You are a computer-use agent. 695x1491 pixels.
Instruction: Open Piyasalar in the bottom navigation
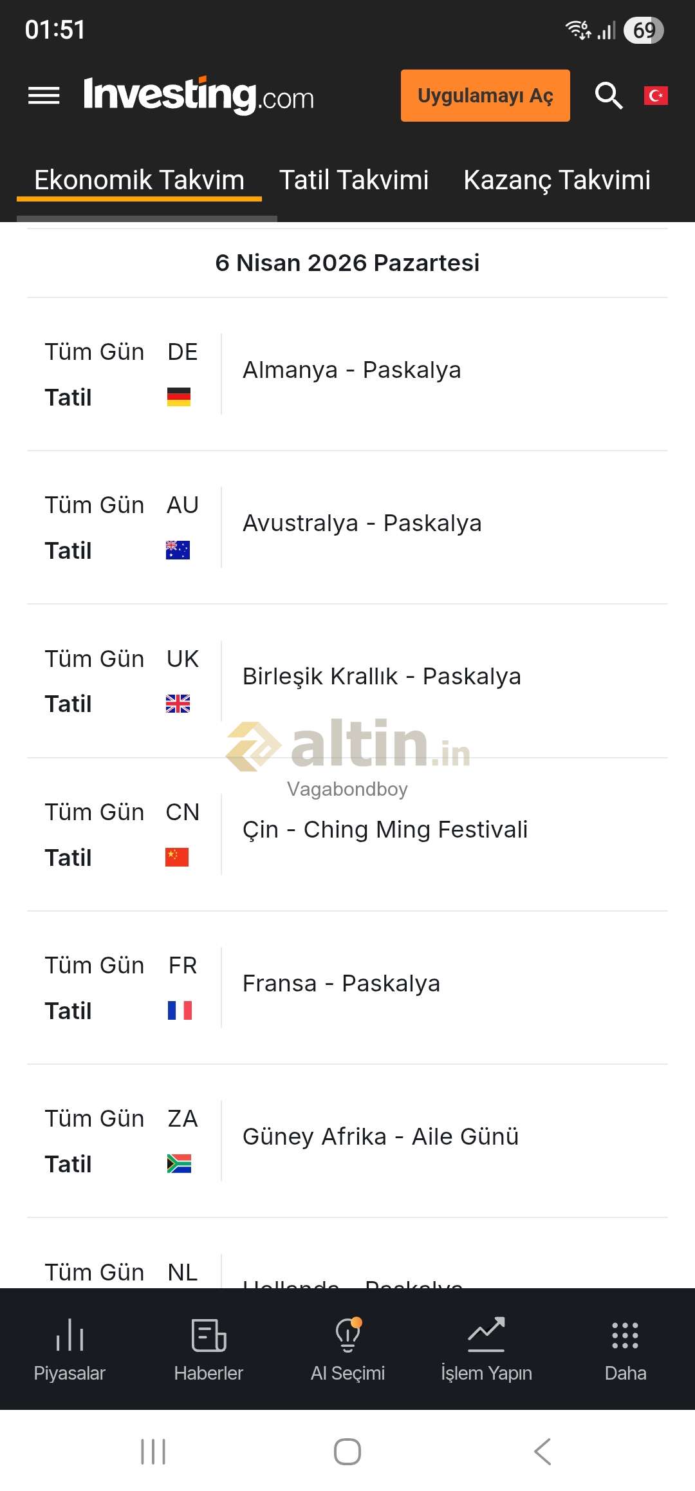[x=69, y=1349]
